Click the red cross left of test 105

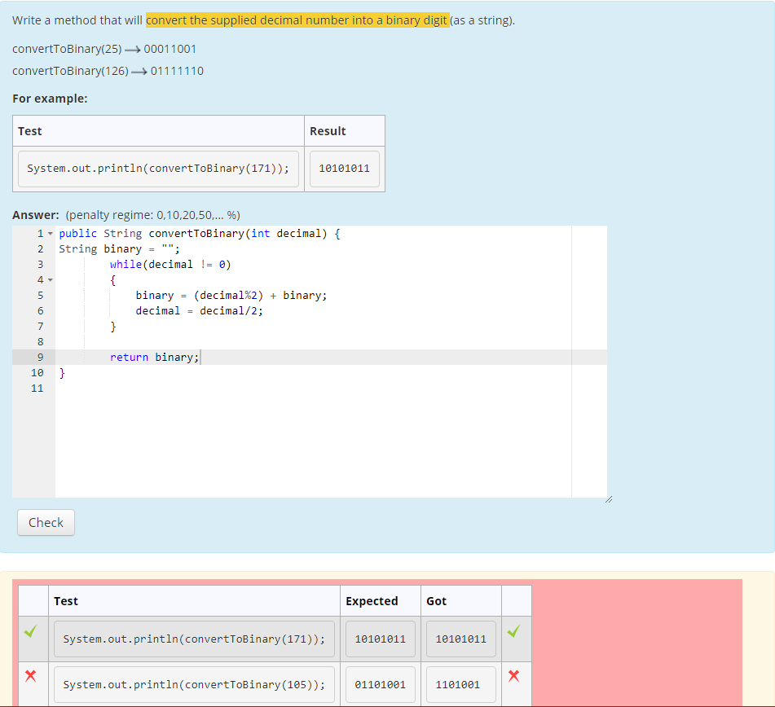tap(31, 676)
